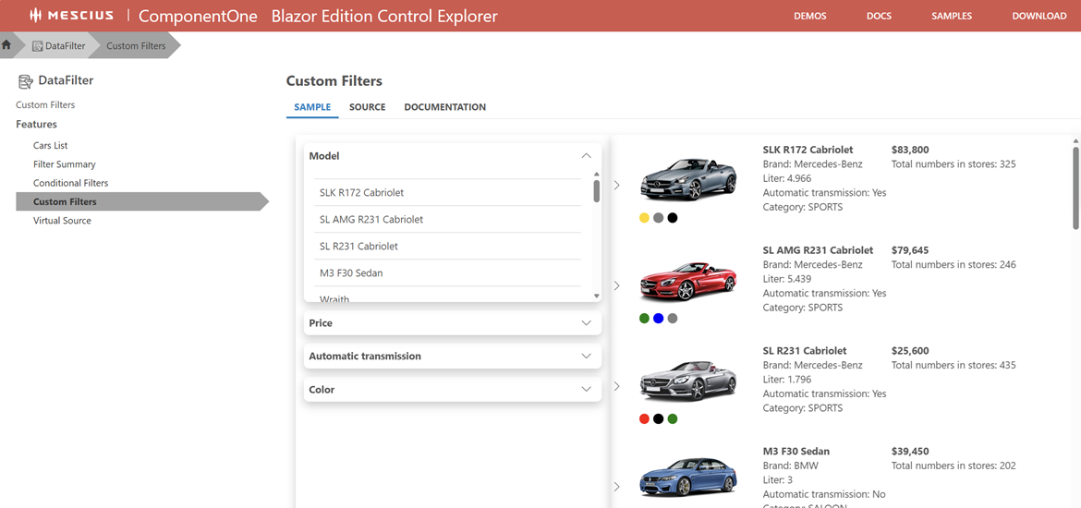Click Model list scrollbar down arrow
This screenshot has width=1081, height=508.
(596, 296)
